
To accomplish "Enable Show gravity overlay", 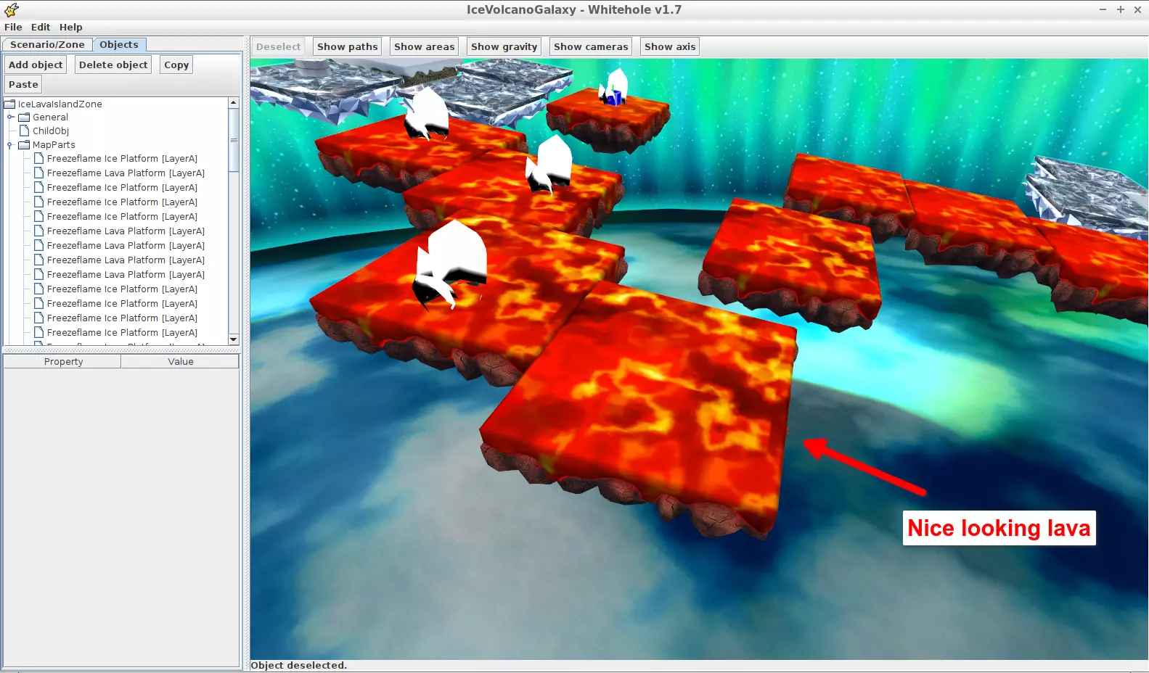I will pos(504,46).
